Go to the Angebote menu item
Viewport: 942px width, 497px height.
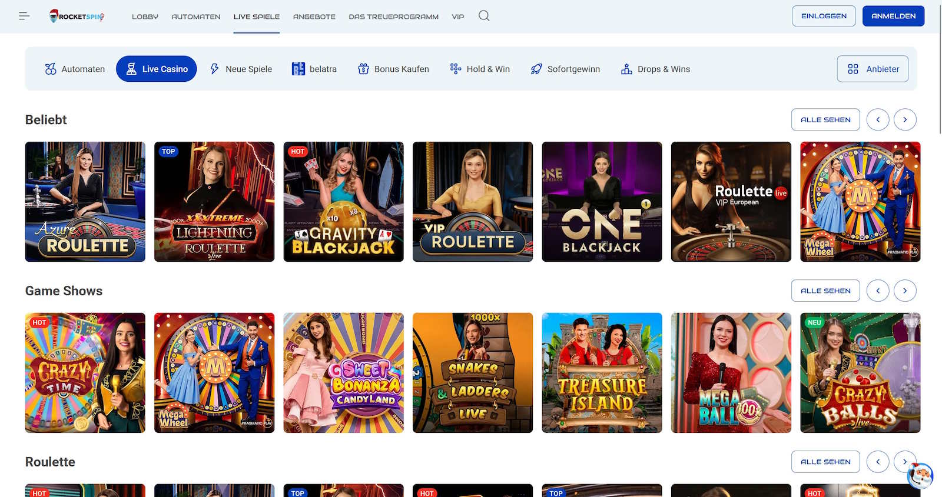tap(314, 16)
